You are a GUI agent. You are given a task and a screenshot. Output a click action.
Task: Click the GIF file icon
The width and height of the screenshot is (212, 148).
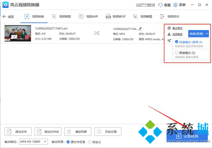108,17
